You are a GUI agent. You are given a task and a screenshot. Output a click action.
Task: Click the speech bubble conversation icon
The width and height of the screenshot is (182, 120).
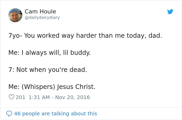9,114
